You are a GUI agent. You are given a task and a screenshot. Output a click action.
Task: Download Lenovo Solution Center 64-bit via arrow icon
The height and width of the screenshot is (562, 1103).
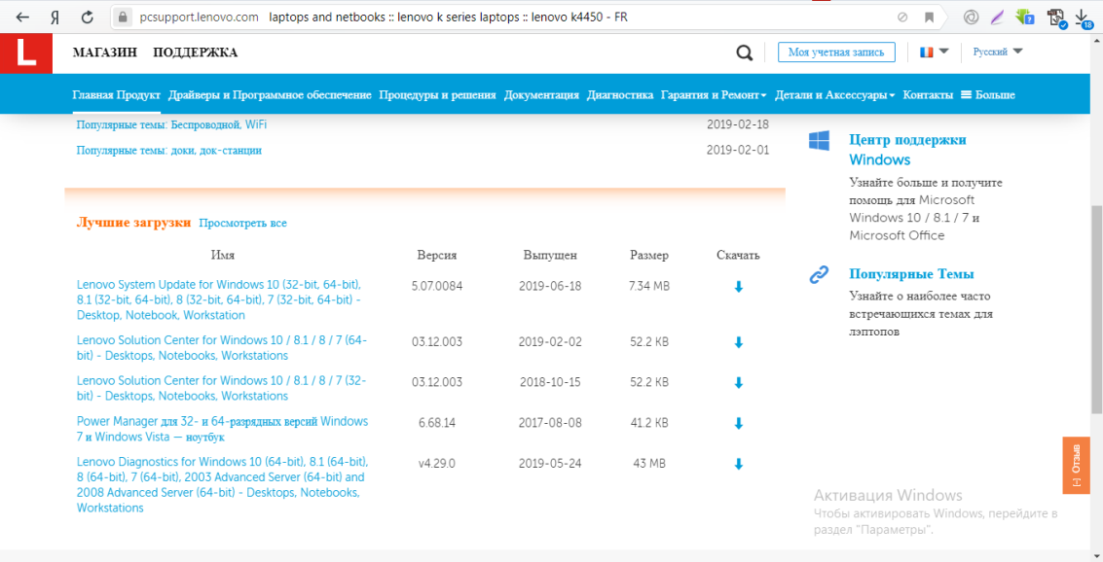(739, 343)
